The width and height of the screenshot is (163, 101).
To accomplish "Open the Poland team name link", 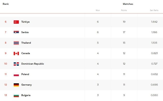I will point(25,74).
